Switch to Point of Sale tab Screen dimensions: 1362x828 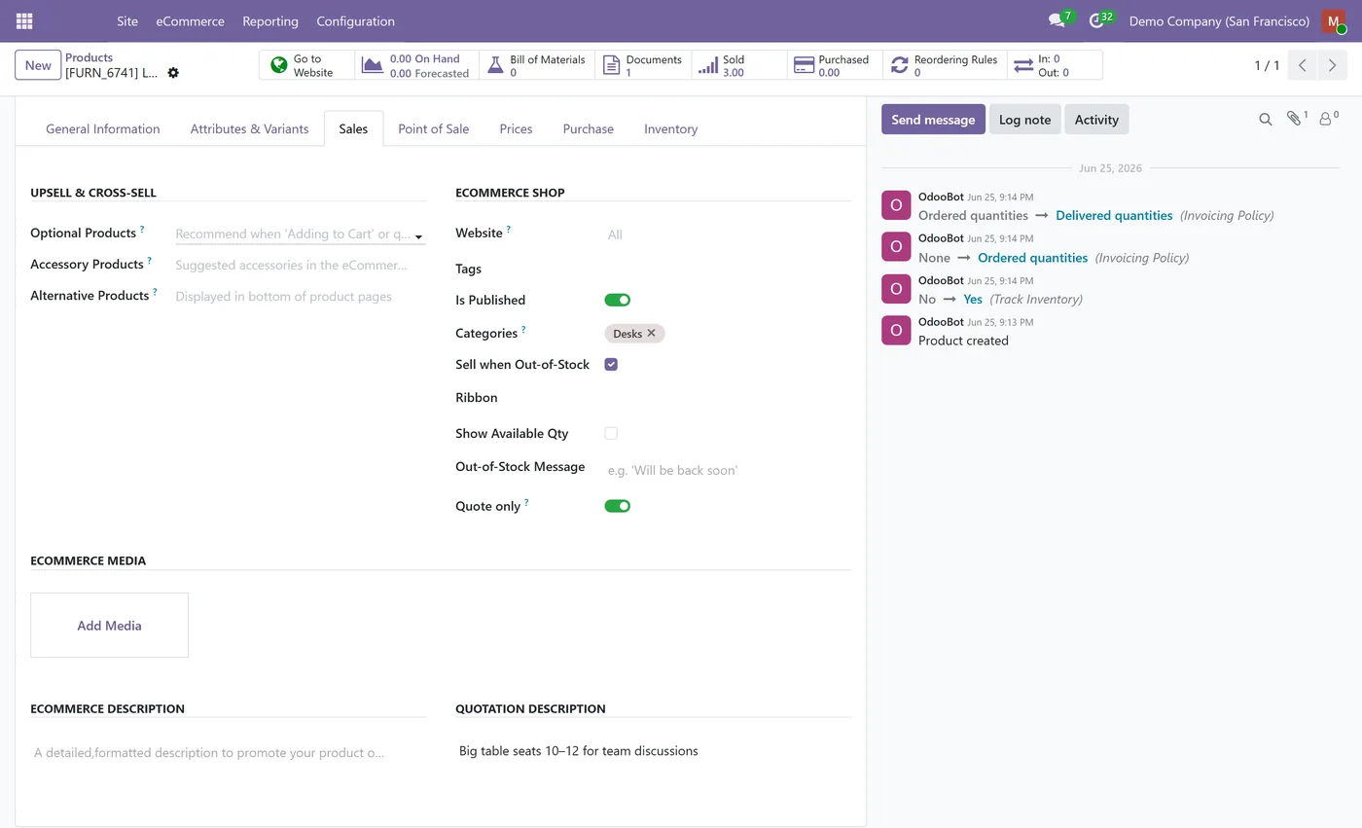point(433,128)
